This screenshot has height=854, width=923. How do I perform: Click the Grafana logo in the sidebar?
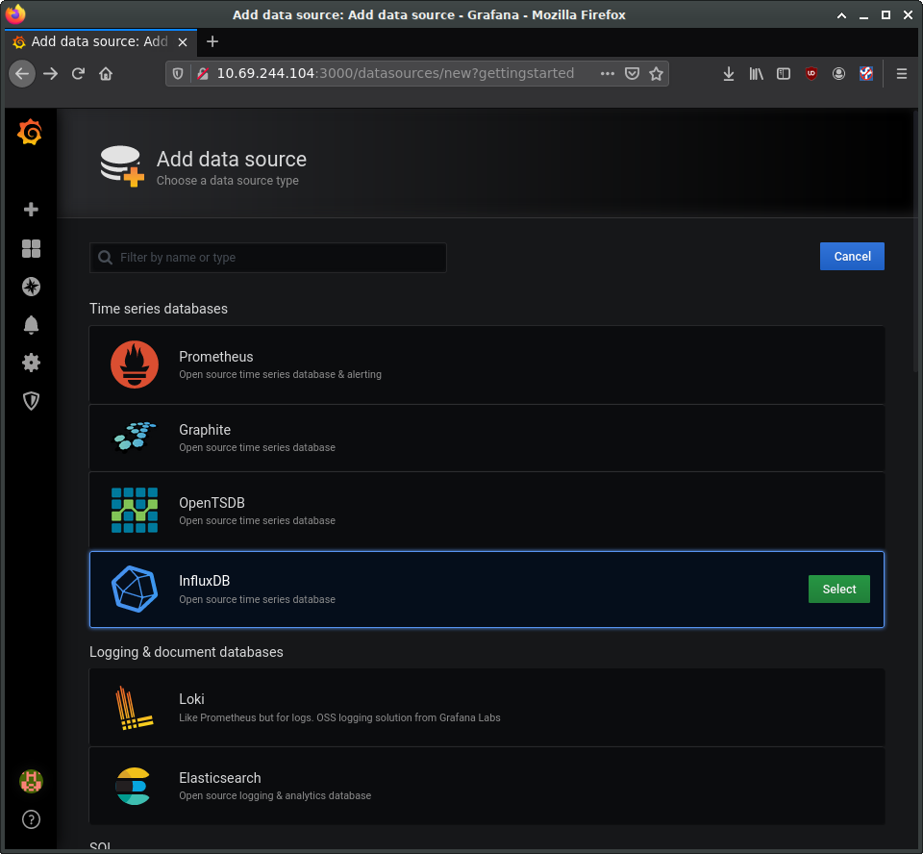[30, 132]
